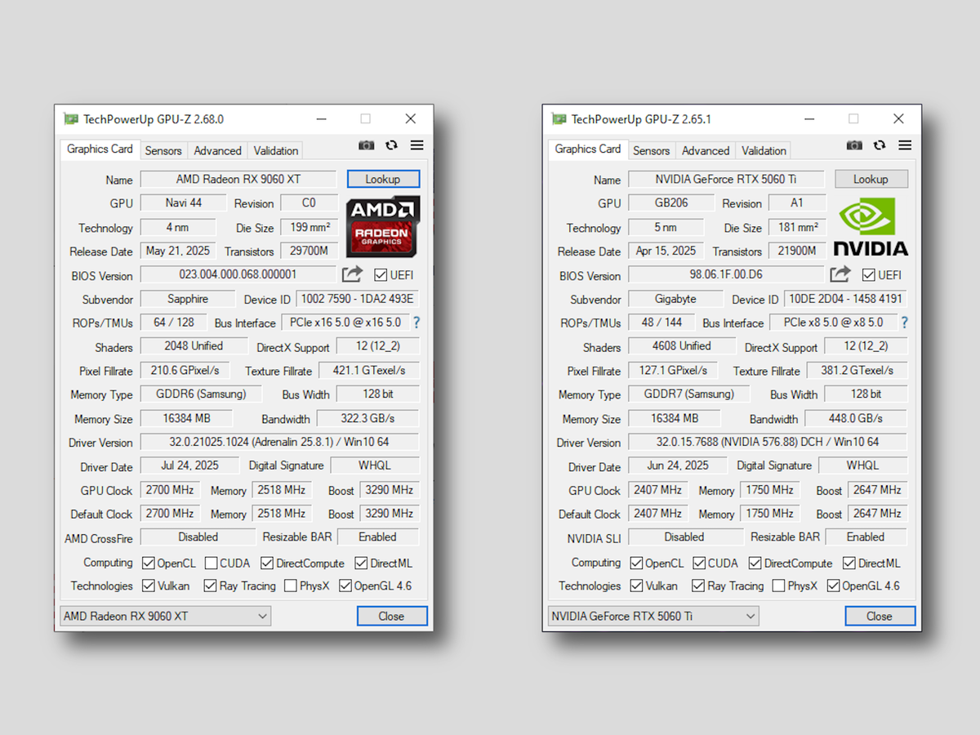Image resolution: width=980 pixels, height=735 pixels.
Task: Click the GB206 GPU field
Action: click(671, 203)
